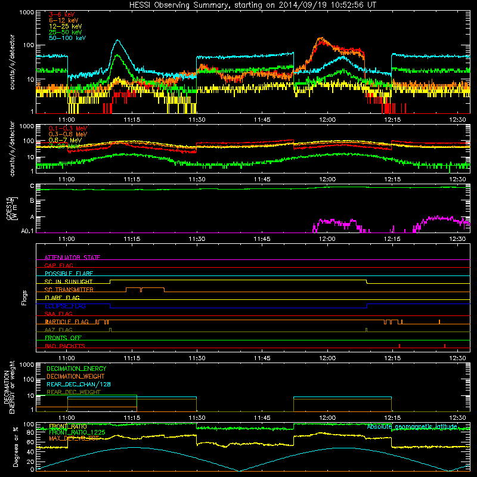Select the yellow 12-25 keV legend label
Screen dimensions: 477x477
[66, 26]
